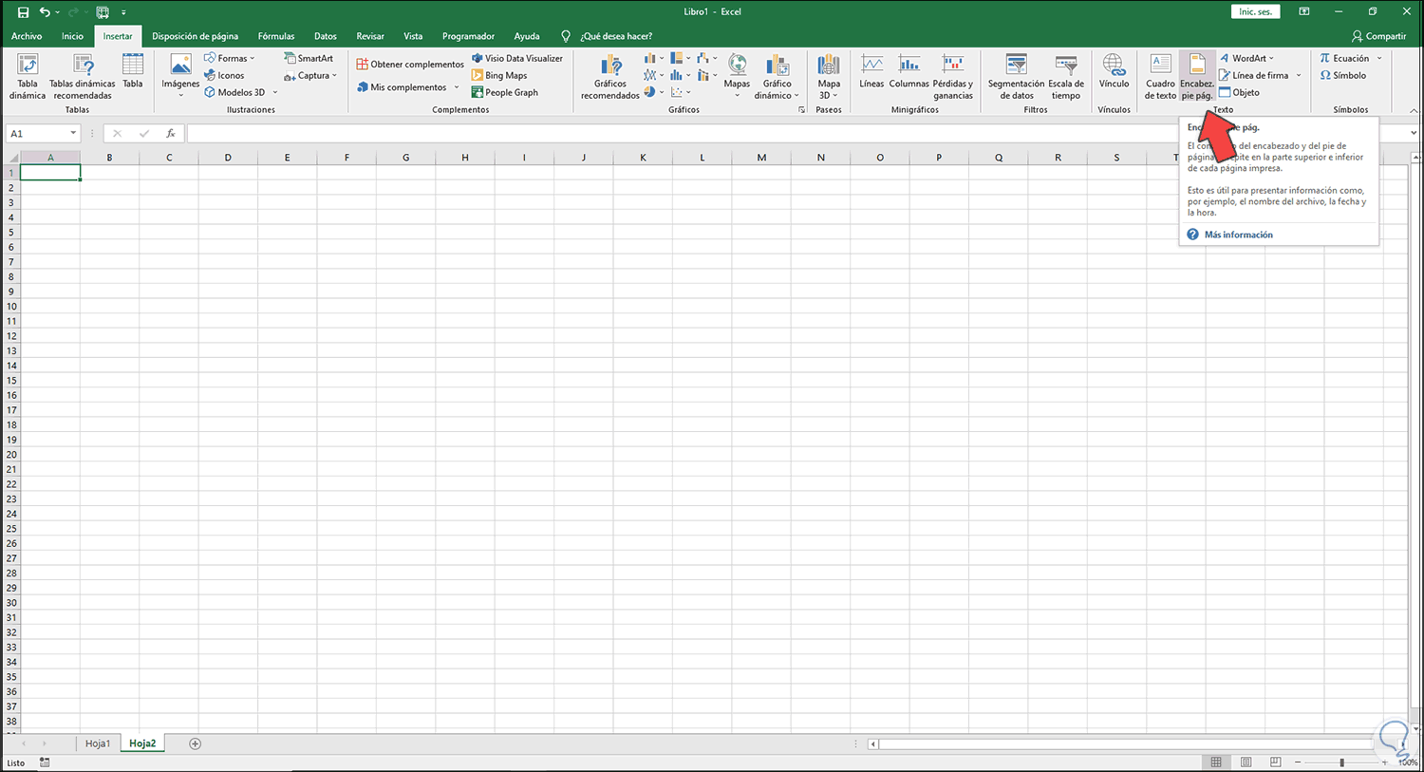Insert a SmartArt graphic

point(309,58)
